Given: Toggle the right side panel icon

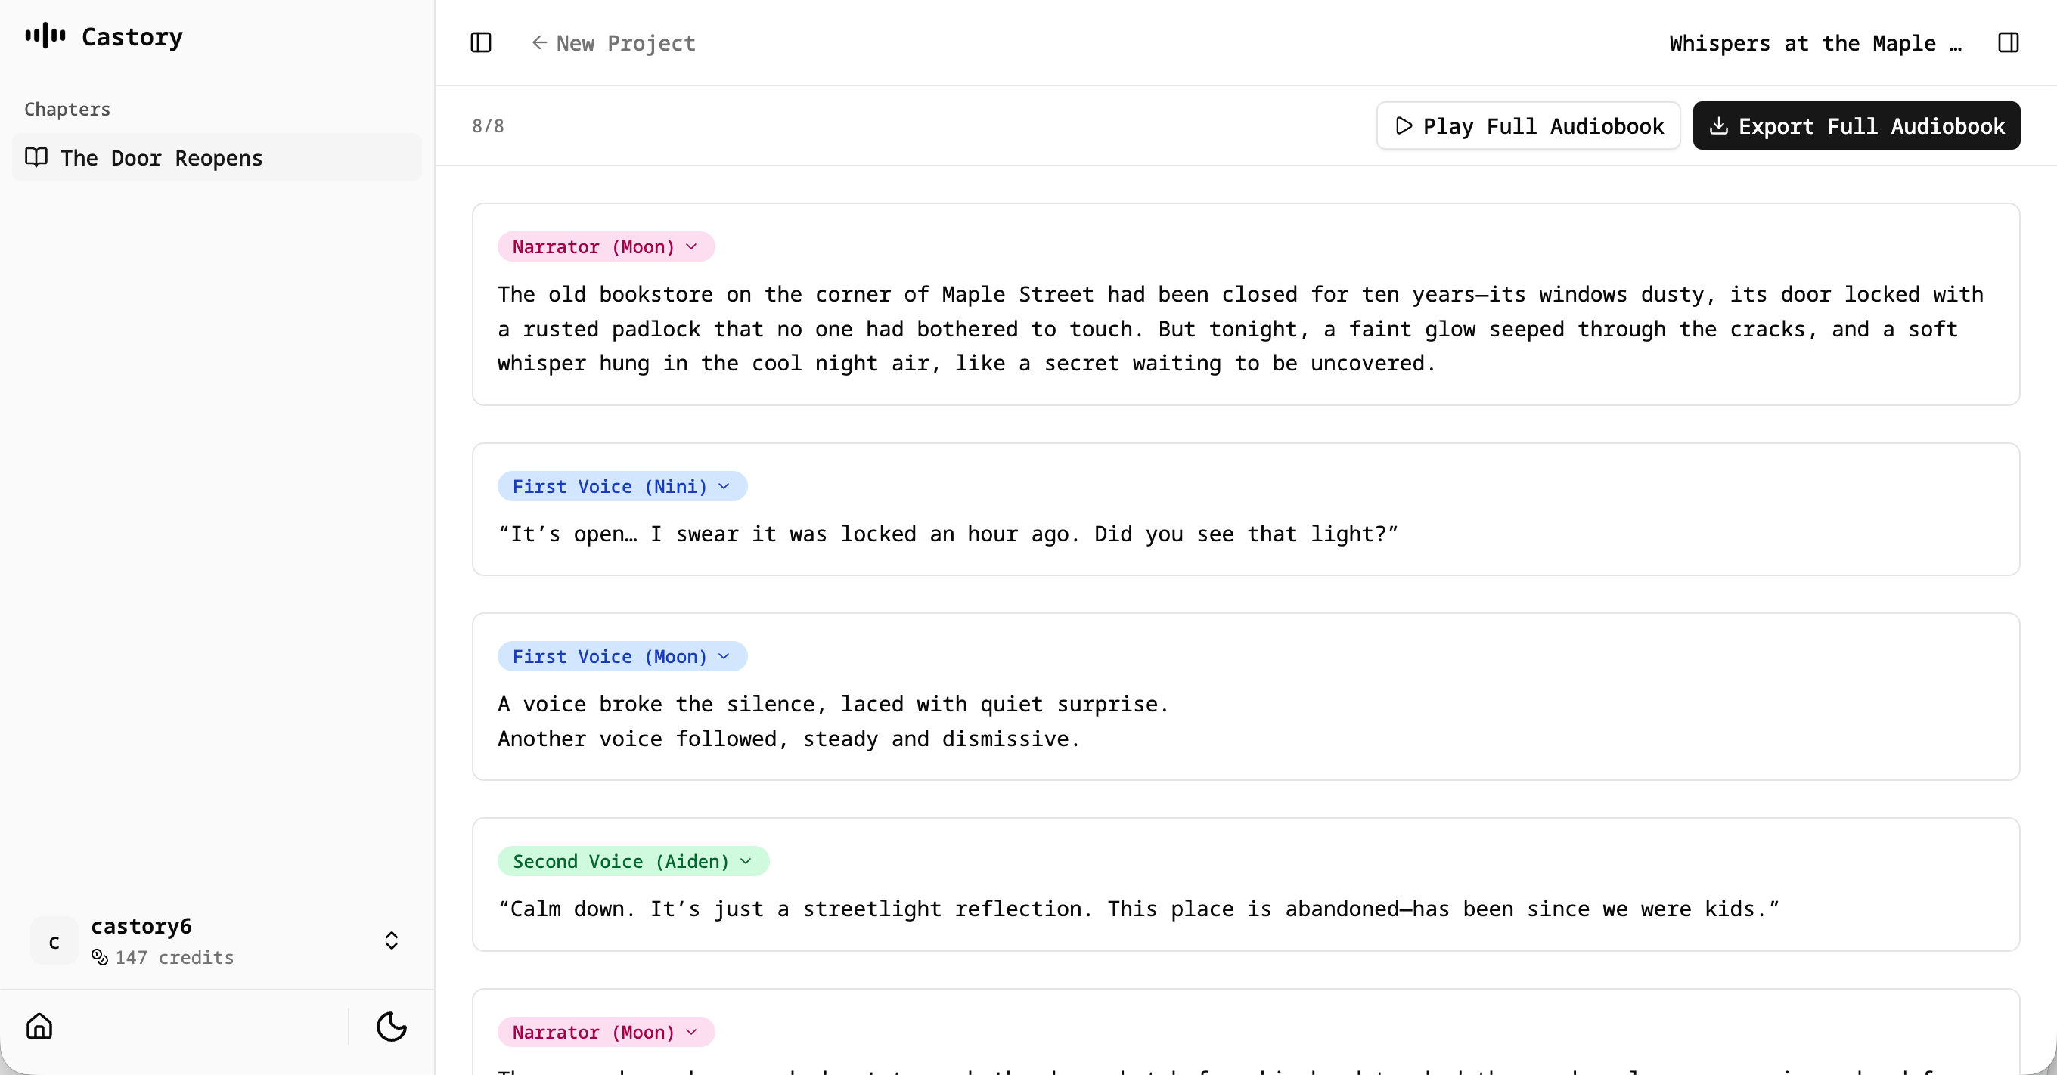Looking at the screenshot, I should coord(2008,42).
